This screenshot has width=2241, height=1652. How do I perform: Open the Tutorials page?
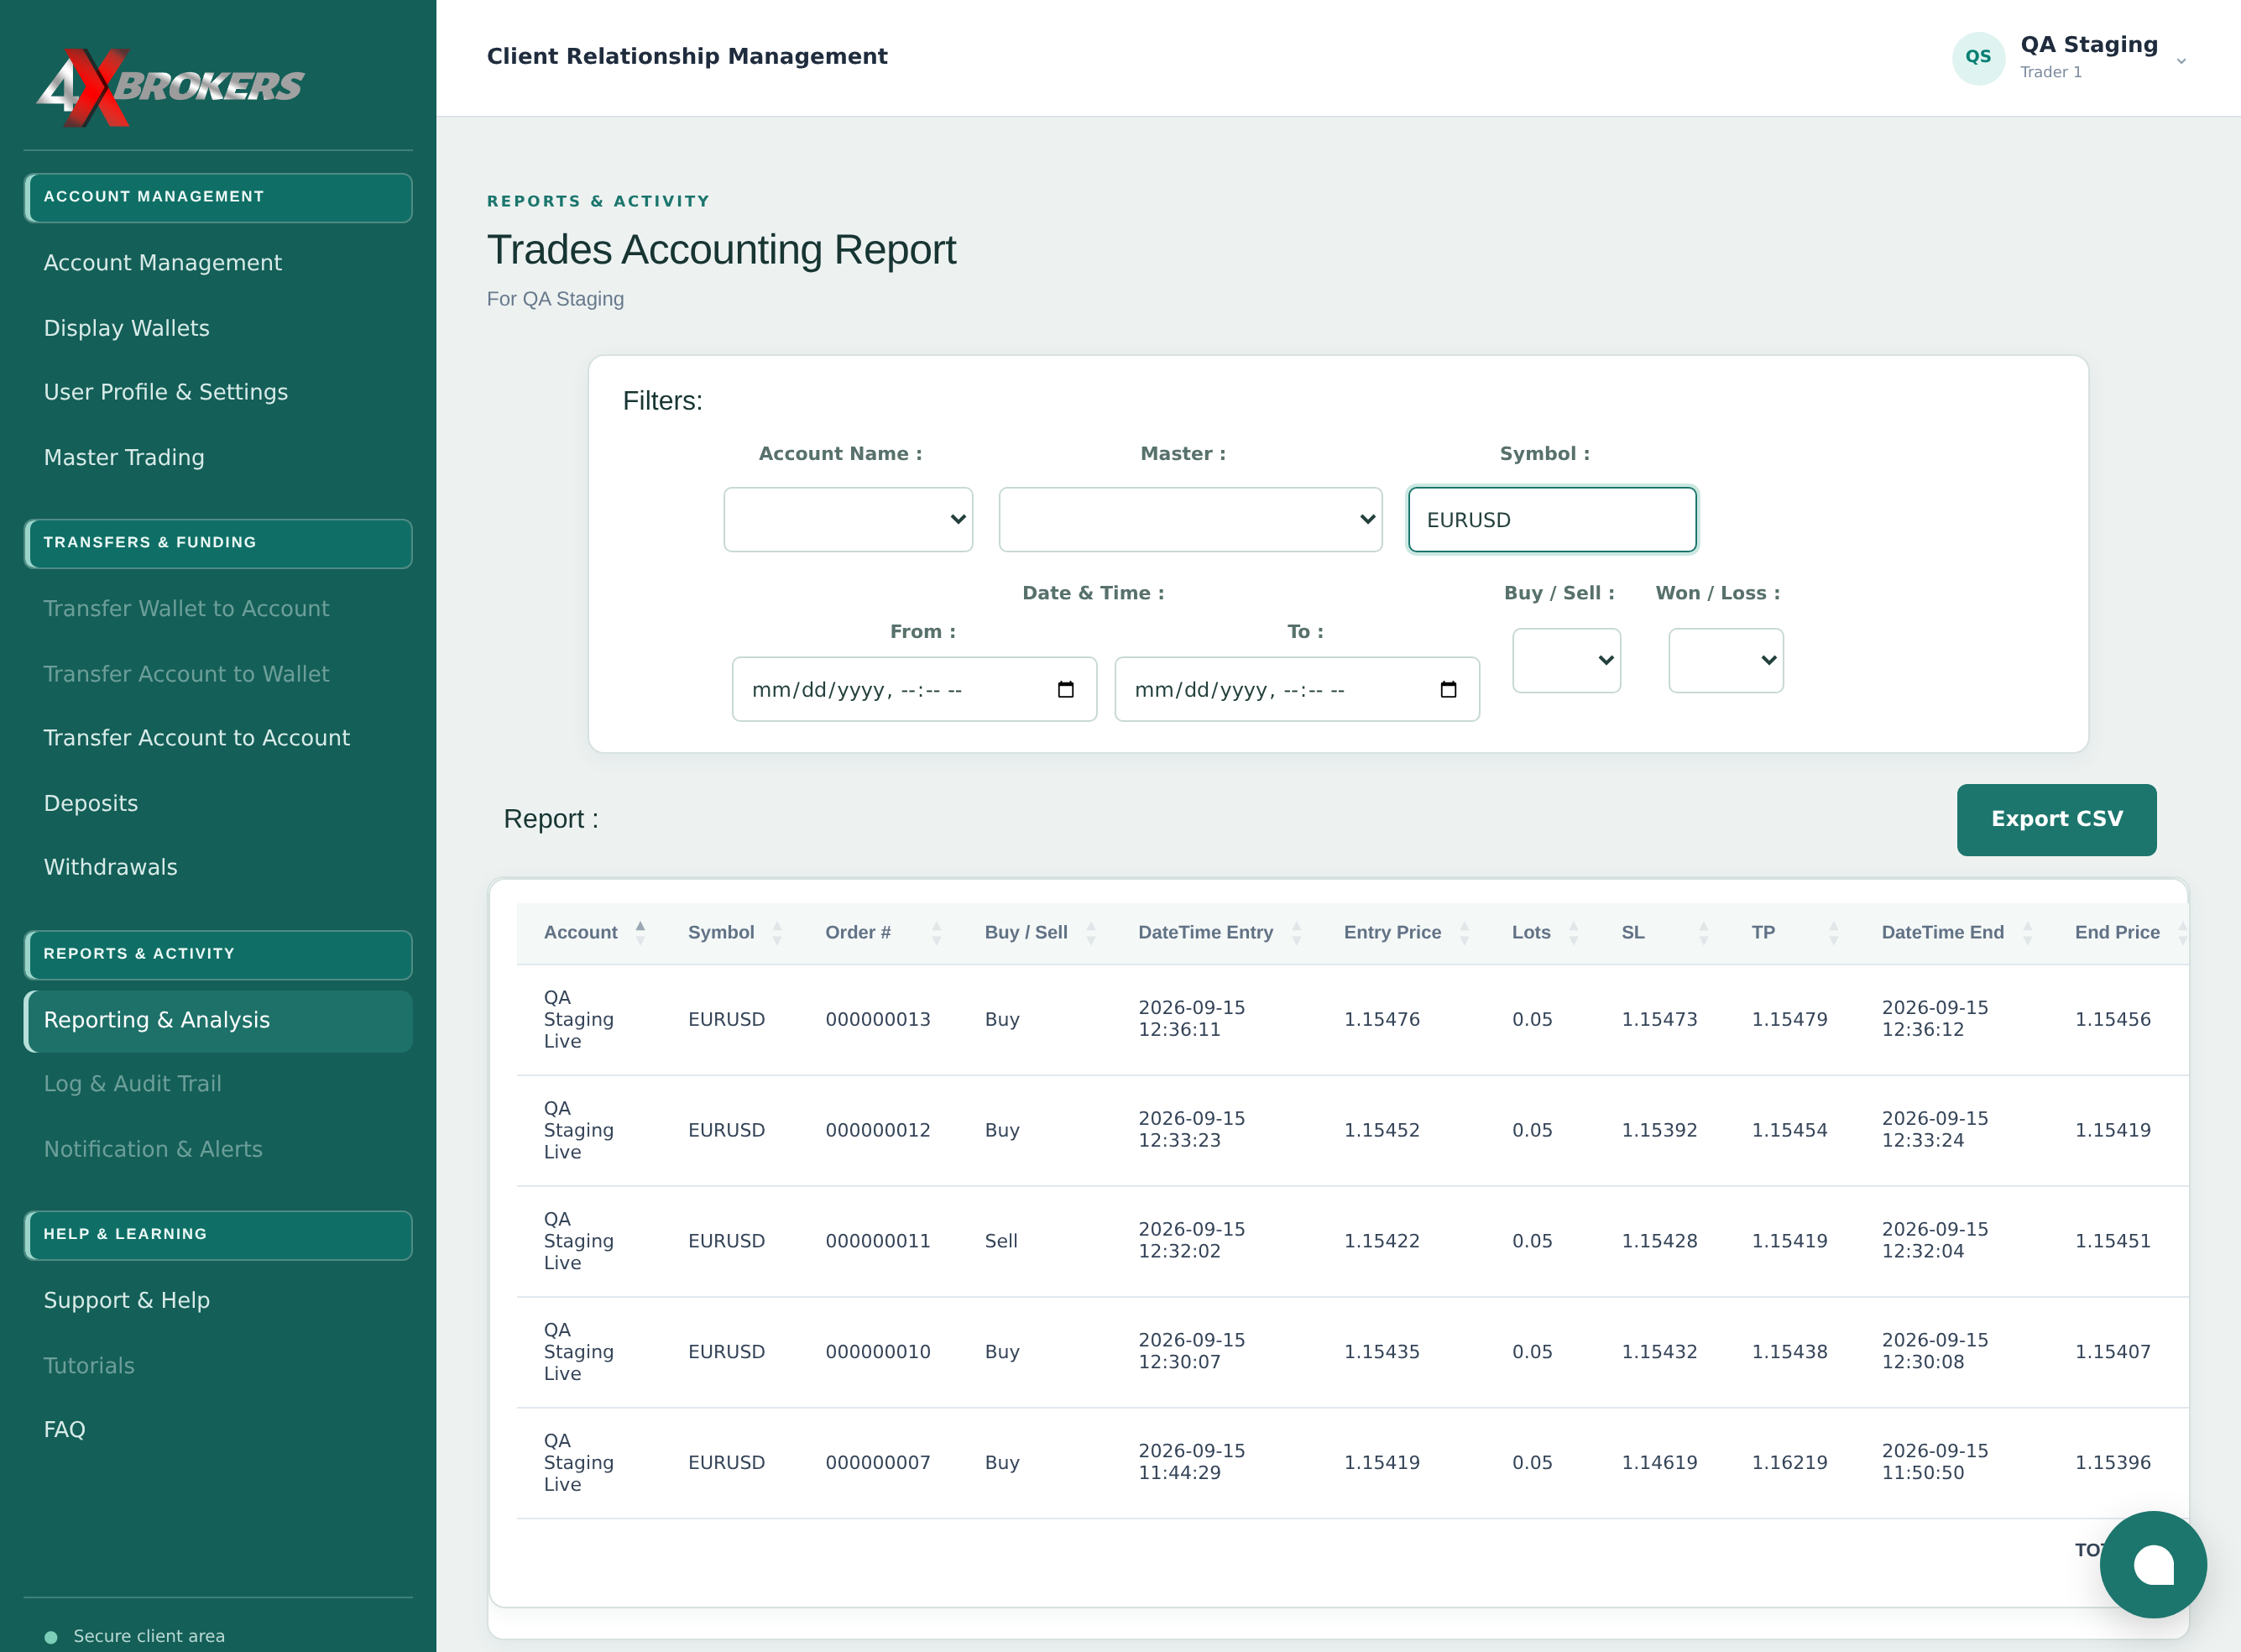tap(89, 1365)
